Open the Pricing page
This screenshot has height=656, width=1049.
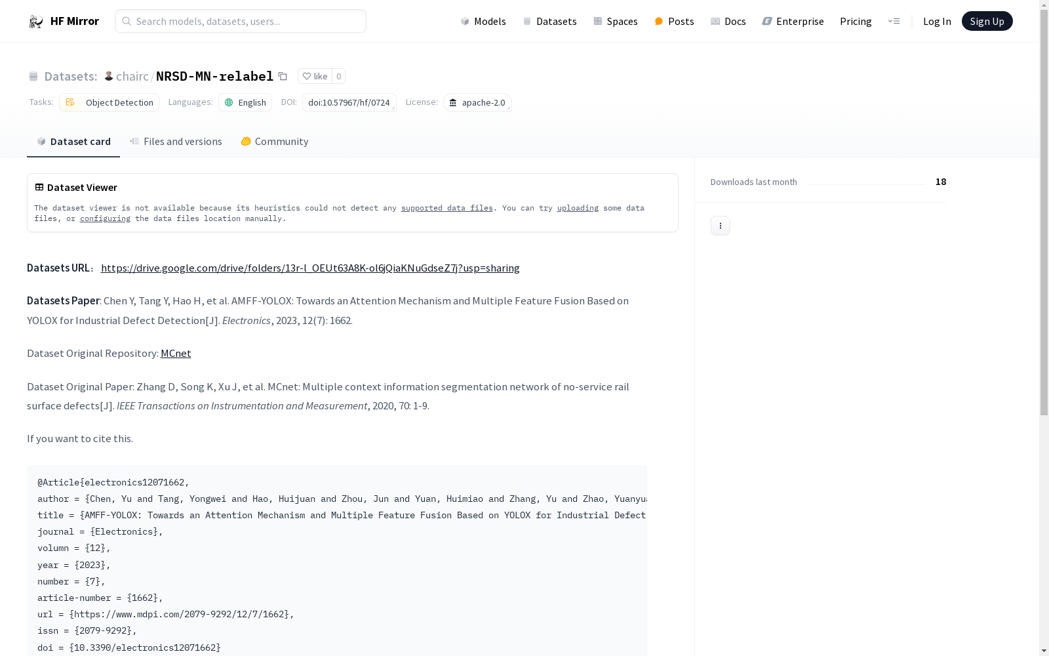click(x=856, y=22)
